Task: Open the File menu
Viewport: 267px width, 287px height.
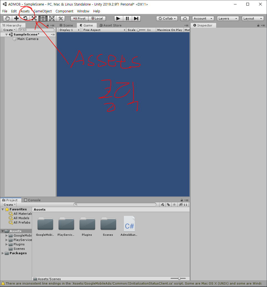Action: click(5, 11)
